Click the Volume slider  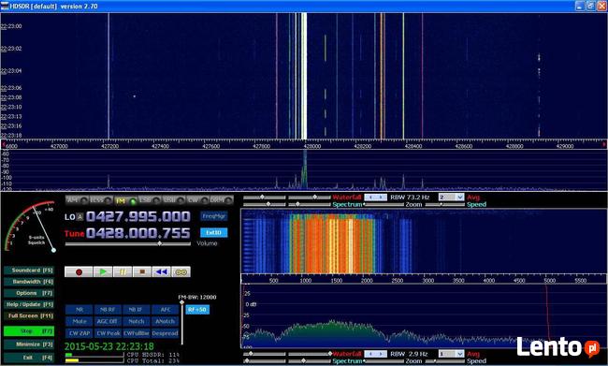point(128,243)
